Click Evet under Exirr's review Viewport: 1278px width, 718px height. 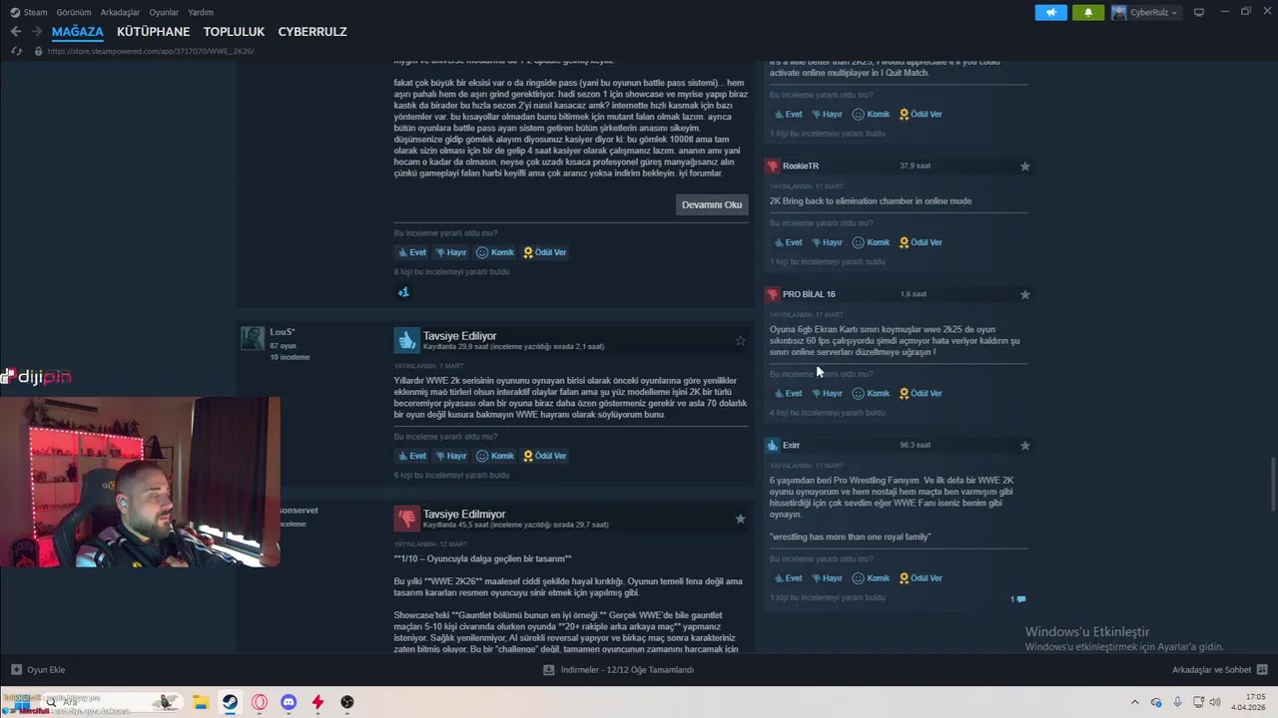click(x=787, y=578)
